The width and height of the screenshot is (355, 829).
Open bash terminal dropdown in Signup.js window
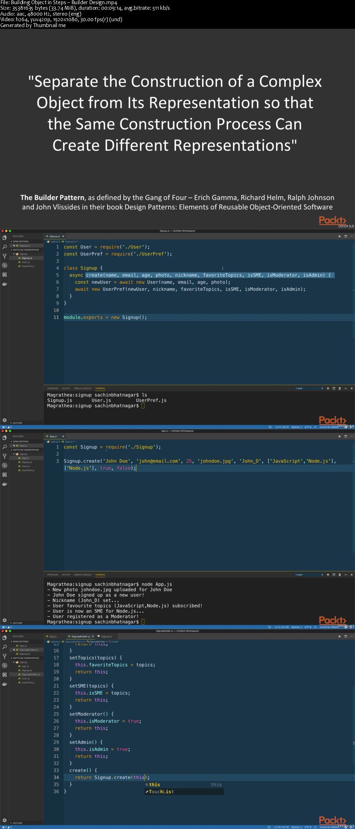click(309, 388)
